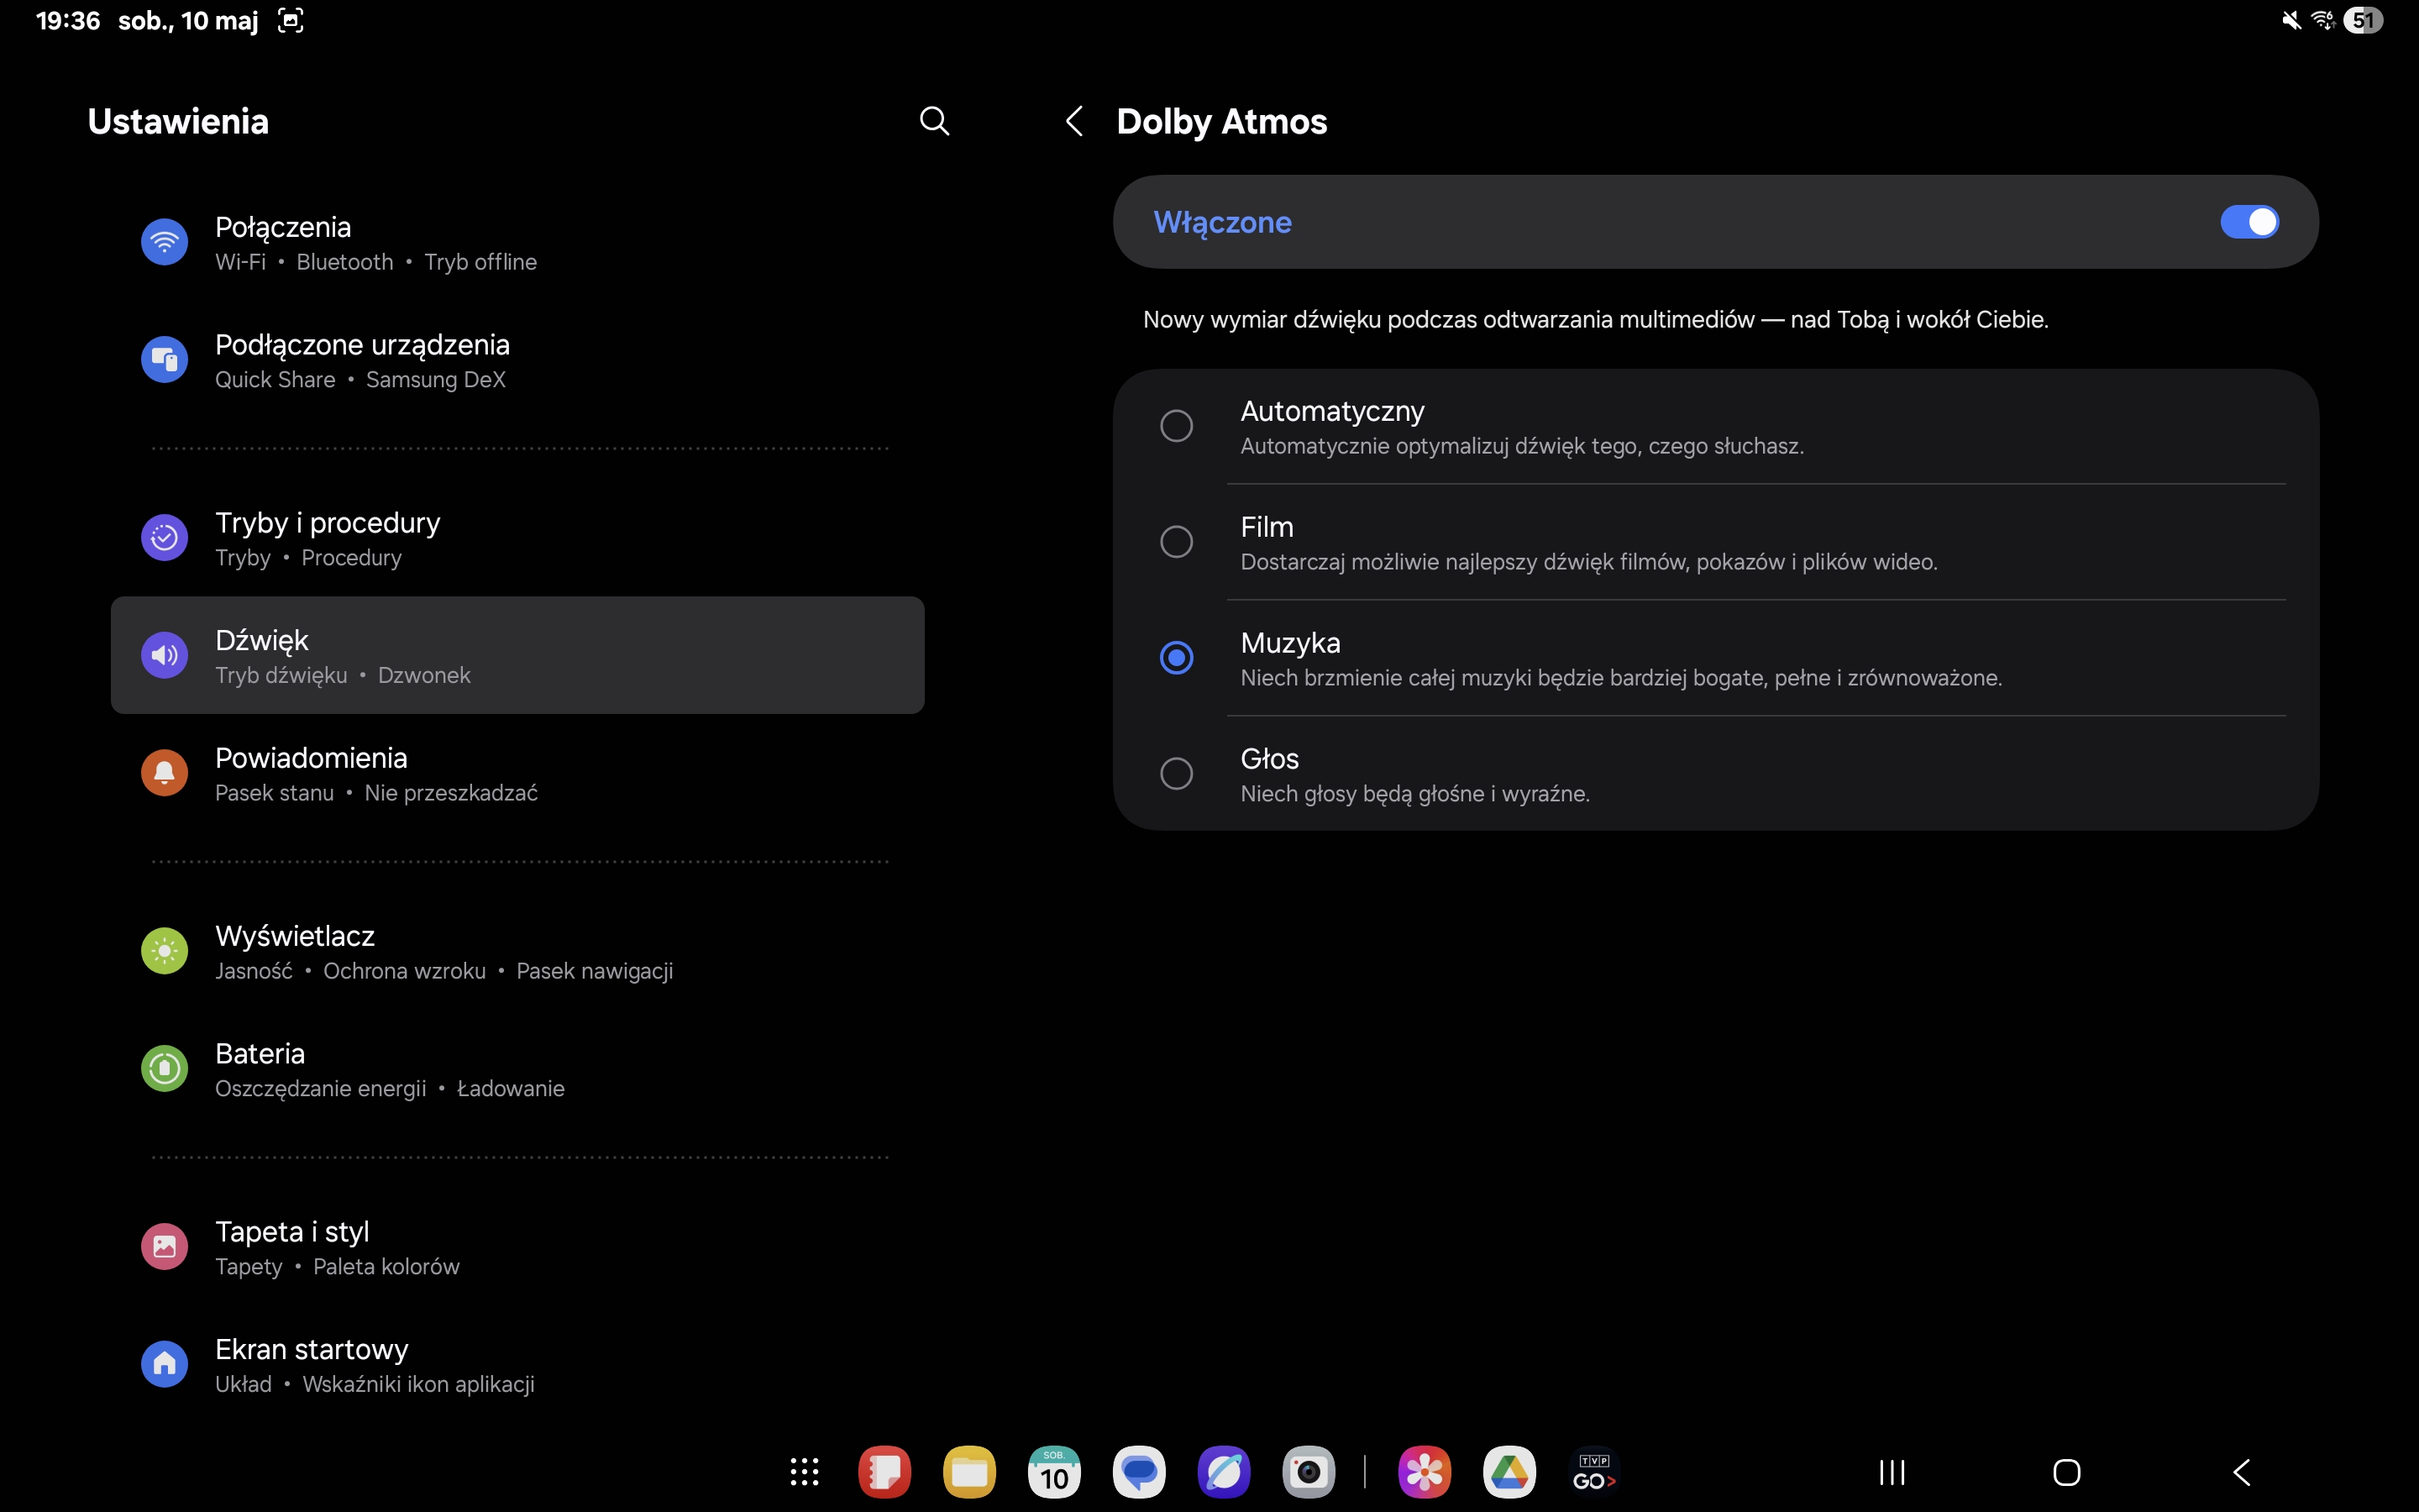This screenshot has height=1512, width=2419.
Task: Launch the camera app from taskbar
Action: [x=1309, y=1472]
